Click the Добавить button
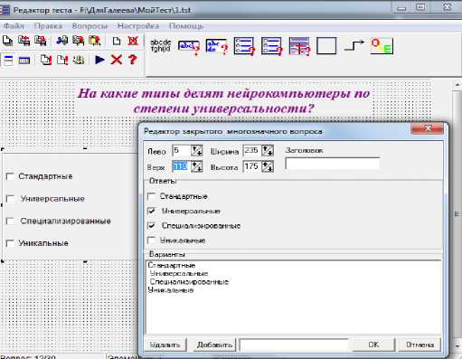Viewport: 462px width, 359px height. [x=214, y=345]
